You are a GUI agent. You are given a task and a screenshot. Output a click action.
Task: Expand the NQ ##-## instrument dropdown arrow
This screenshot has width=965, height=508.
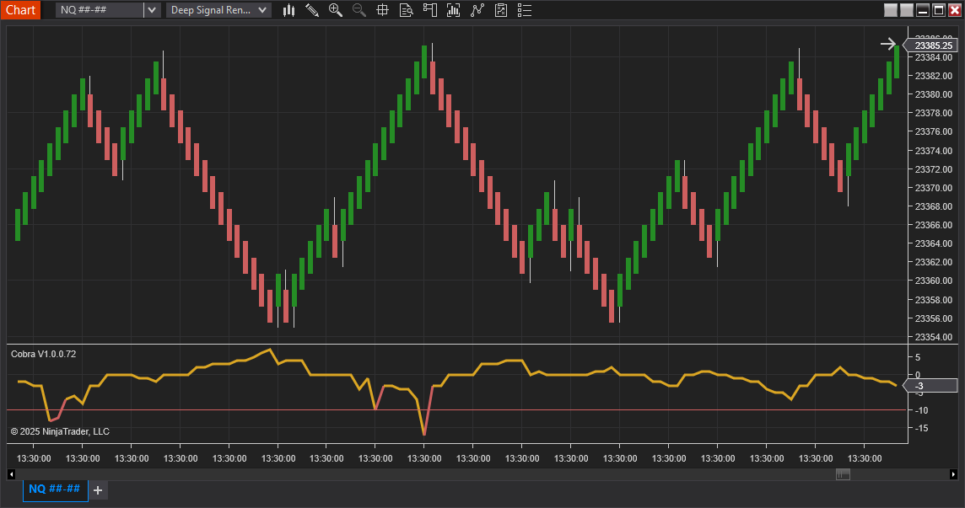click(151, 10)
